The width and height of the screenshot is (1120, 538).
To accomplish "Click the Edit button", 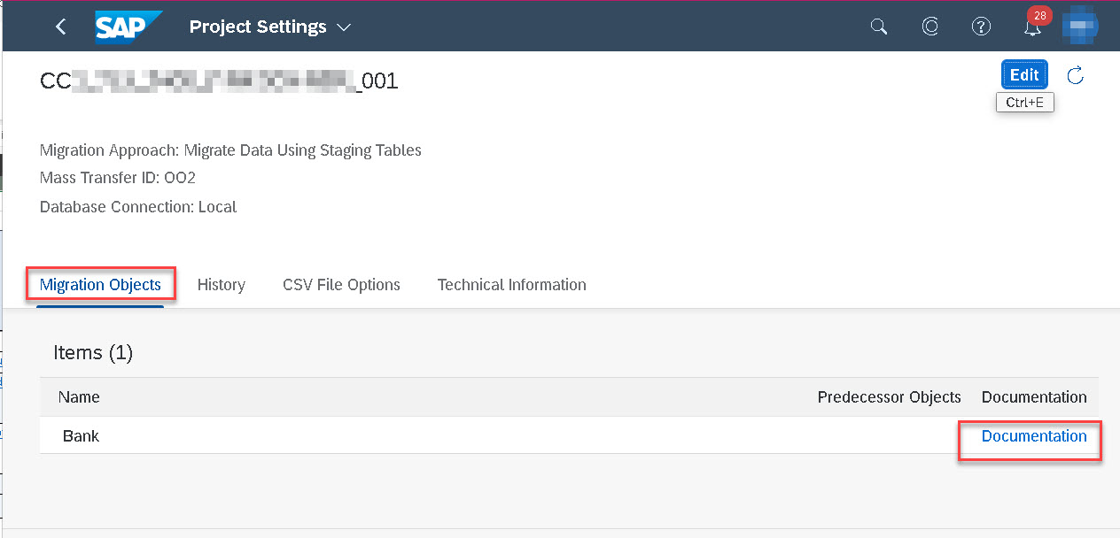I will click(x=1024, y=75).
